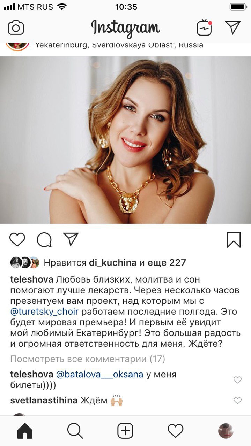
Task: Save the post with the bookmark icon
Action: point(234,240)
